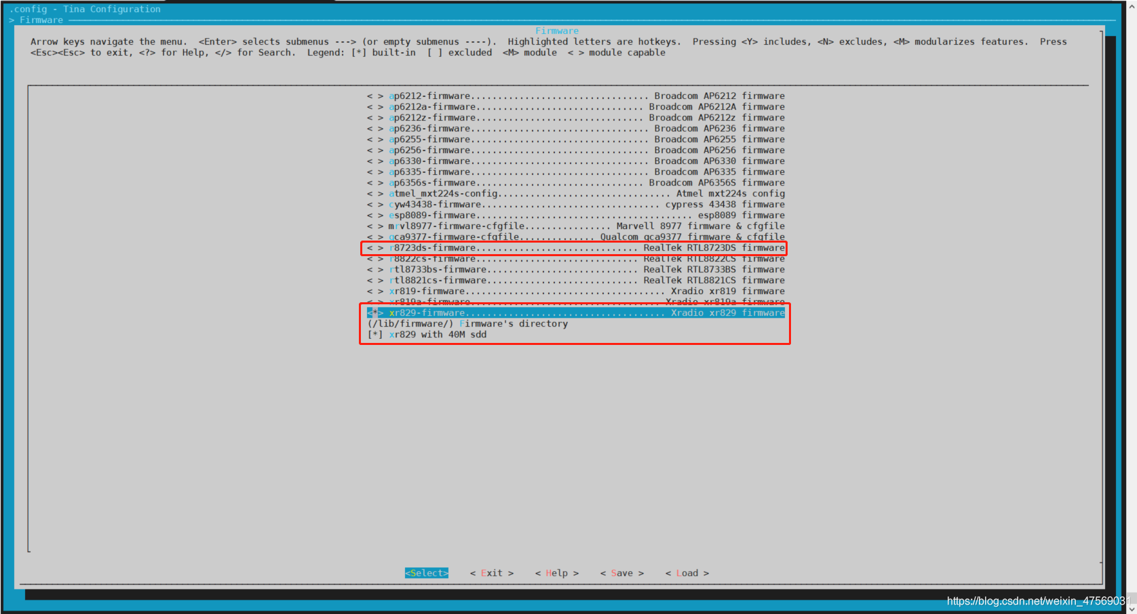Click the Load button
This screenshot has width=1137, height=614.
[x=687, y=573]
